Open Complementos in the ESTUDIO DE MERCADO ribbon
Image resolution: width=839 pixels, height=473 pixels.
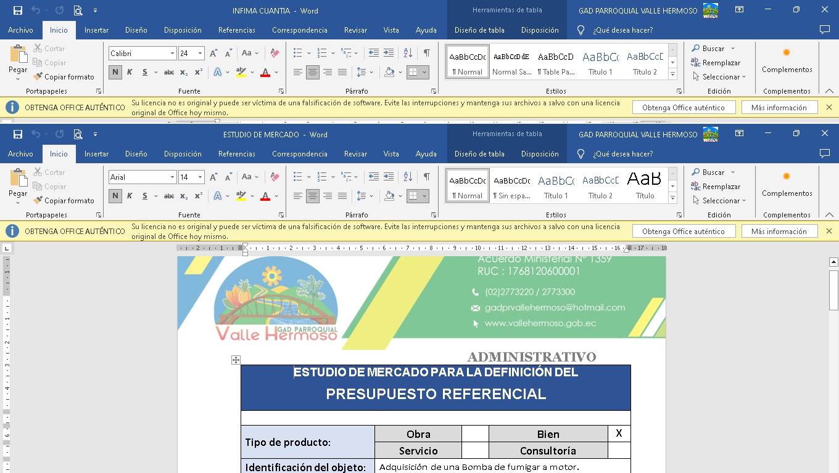tap(787, 184)
